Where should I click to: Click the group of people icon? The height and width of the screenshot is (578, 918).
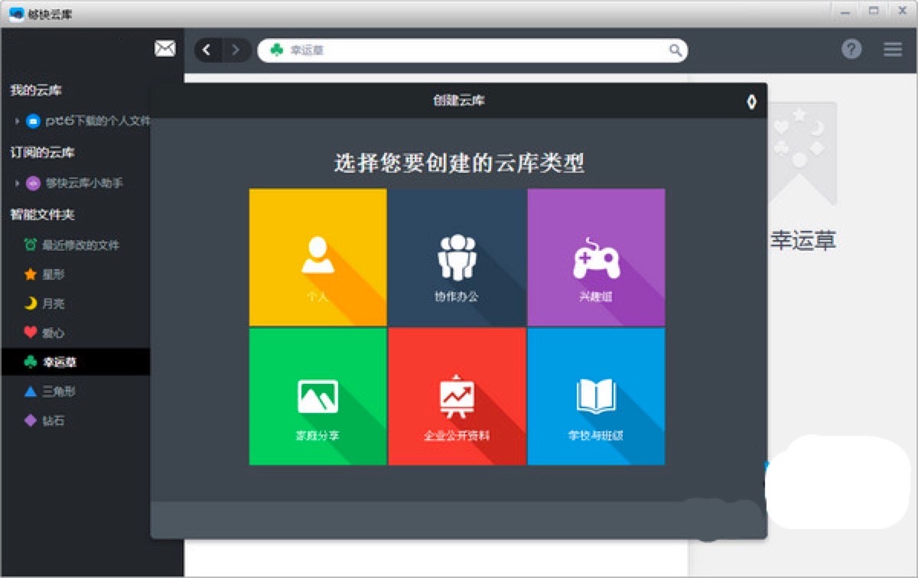tap(457, 257)
